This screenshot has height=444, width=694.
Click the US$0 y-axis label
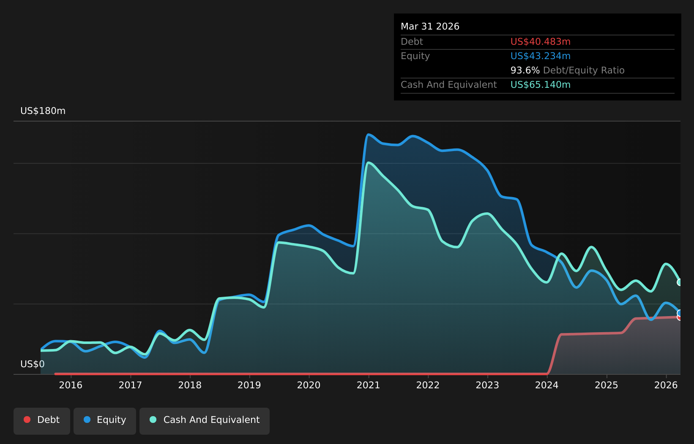click(33, 364)
